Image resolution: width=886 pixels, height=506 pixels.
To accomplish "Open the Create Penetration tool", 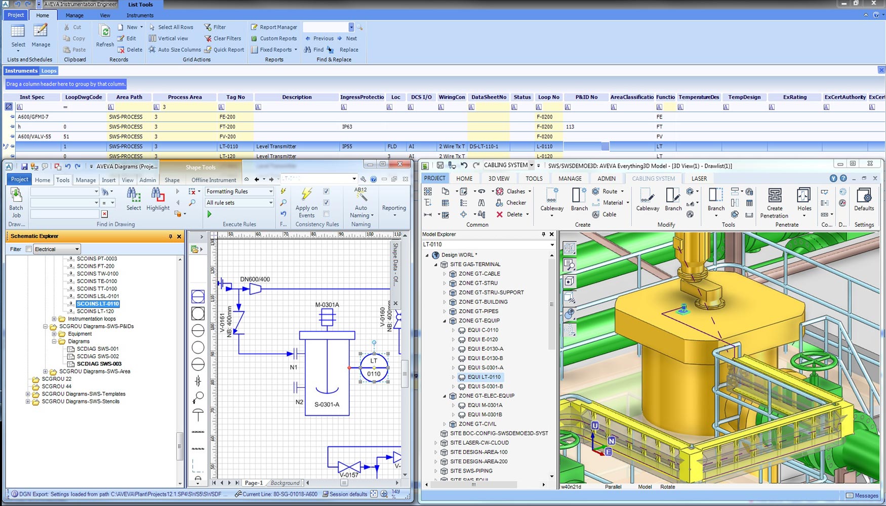I will (774, 195).
